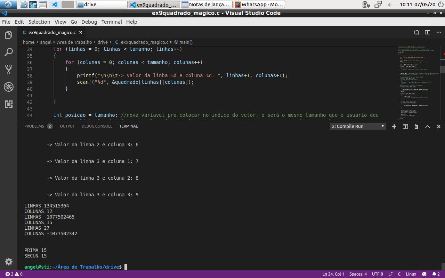
Task: Open the Selection menu
Action: (39, 22)
